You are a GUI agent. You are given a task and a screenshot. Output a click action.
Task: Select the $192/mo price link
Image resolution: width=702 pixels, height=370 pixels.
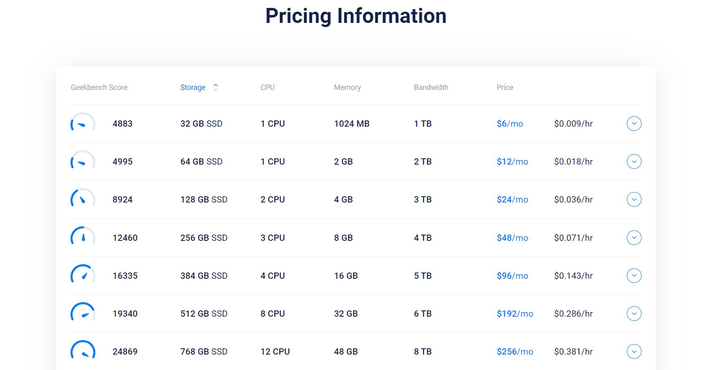click(x=515, y=314)
